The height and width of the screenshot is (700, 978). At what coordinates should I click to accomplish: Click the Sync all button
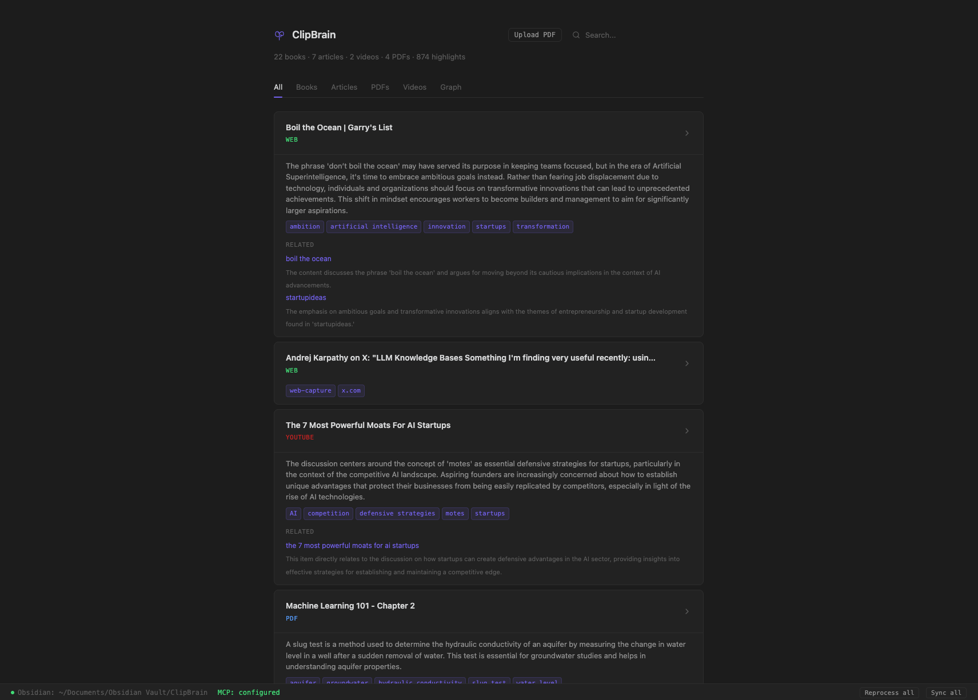(945, 693)
